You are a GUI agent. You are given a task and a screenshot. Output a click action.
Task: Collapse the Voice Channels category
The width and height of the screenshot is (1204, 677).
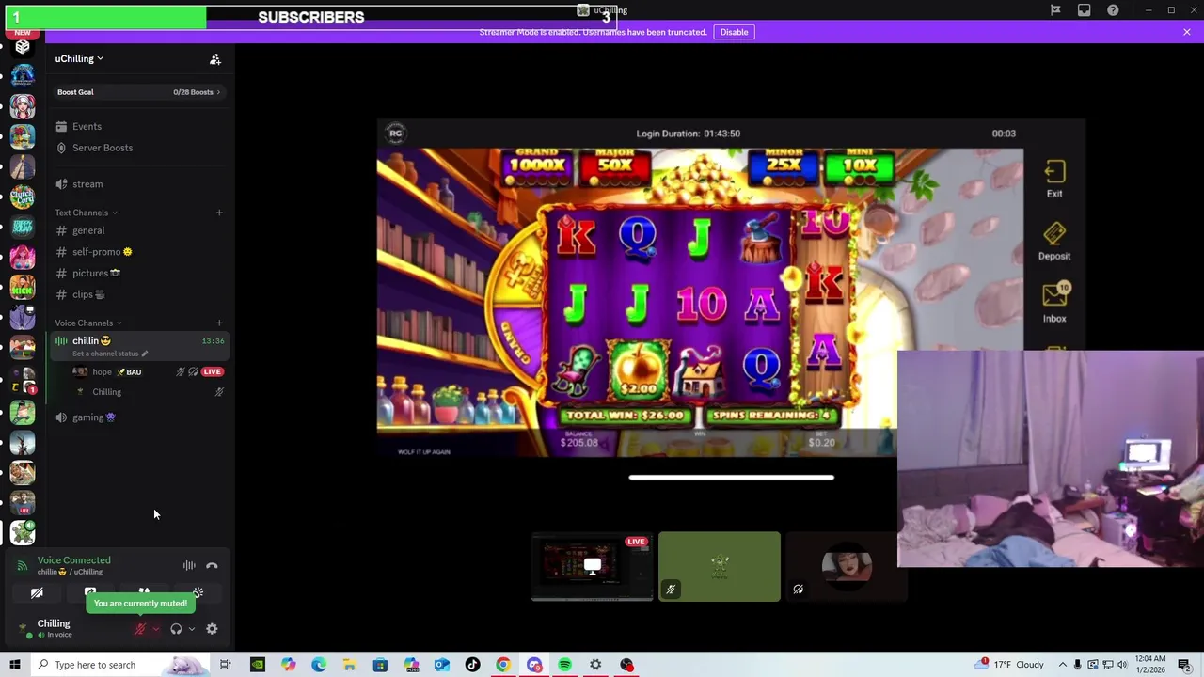pos(88,323)
